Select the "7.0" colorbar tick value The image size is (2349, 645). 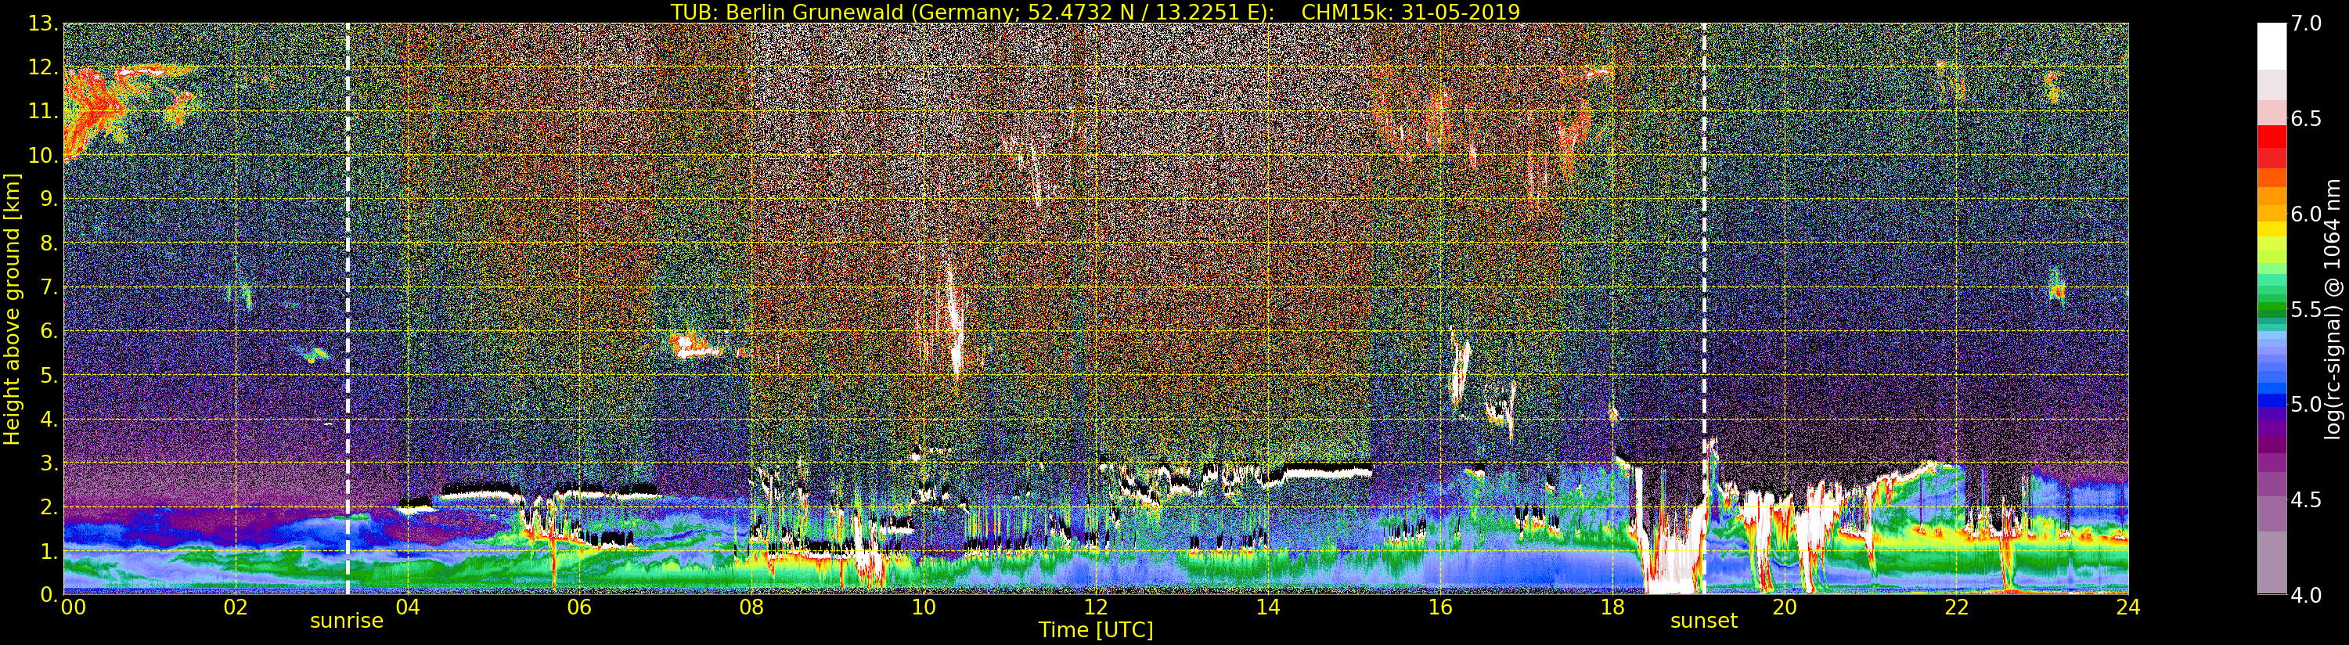tap(2306, 23)
